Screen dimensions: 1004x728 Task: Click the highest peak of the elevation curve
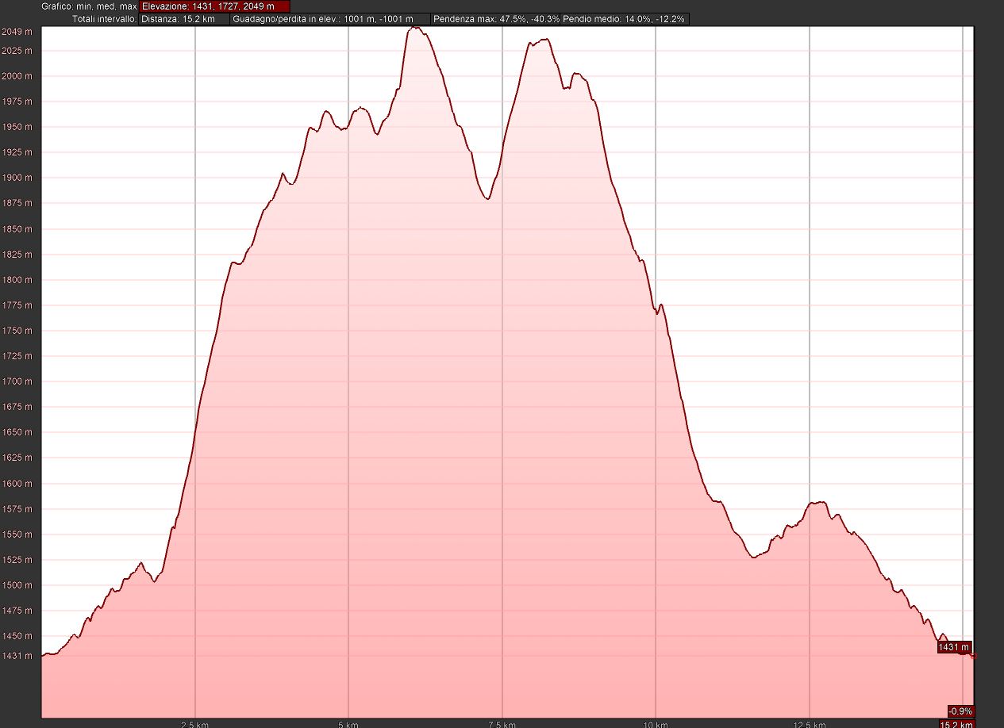(415, 28)
